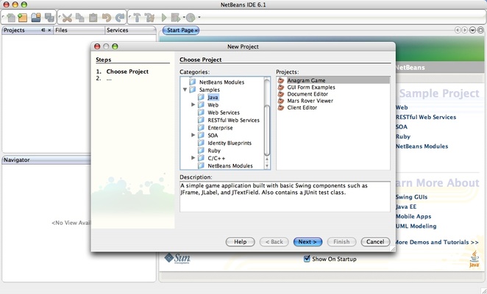Open the editor documents list dropdown
The height and width of the screenshot is (294, 487).
[472, 30]
